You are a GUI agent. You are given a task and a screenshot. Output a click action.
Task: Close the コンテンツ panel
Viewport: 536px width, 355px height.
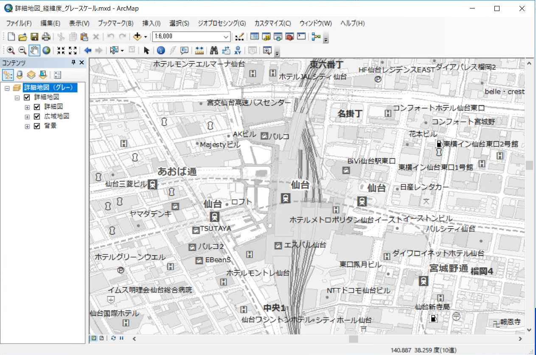tap(82, 63)
